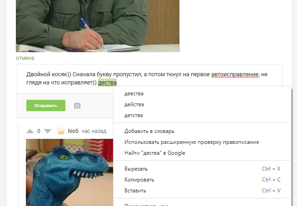This screenshot has height=206, width=297.
Task: Open hio5 username profile link
Action: (73, 131)
